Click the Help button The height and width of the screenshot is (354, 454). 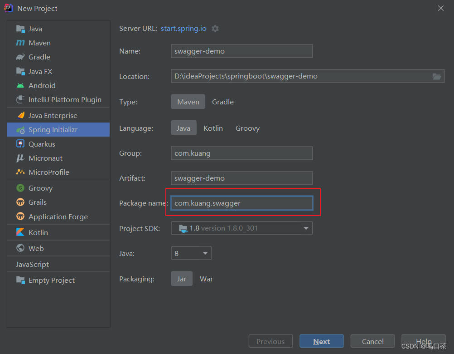coord(423,341)
